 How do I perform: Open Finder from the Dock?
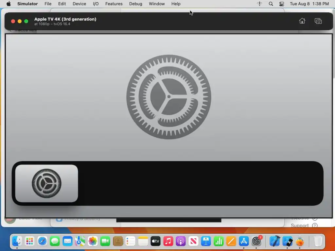pos(17,241)
